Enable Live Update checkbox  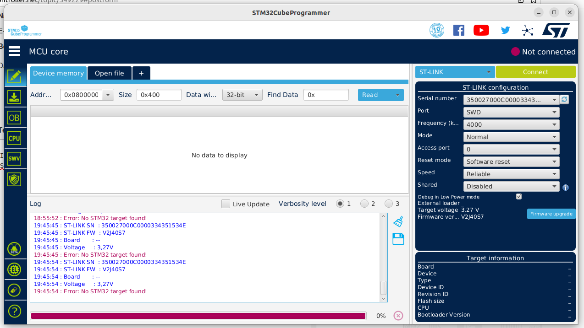(226, 204)
